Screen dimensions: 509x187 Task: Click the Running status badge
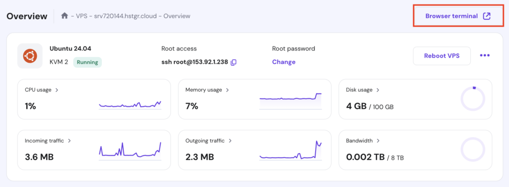point(87,62)
